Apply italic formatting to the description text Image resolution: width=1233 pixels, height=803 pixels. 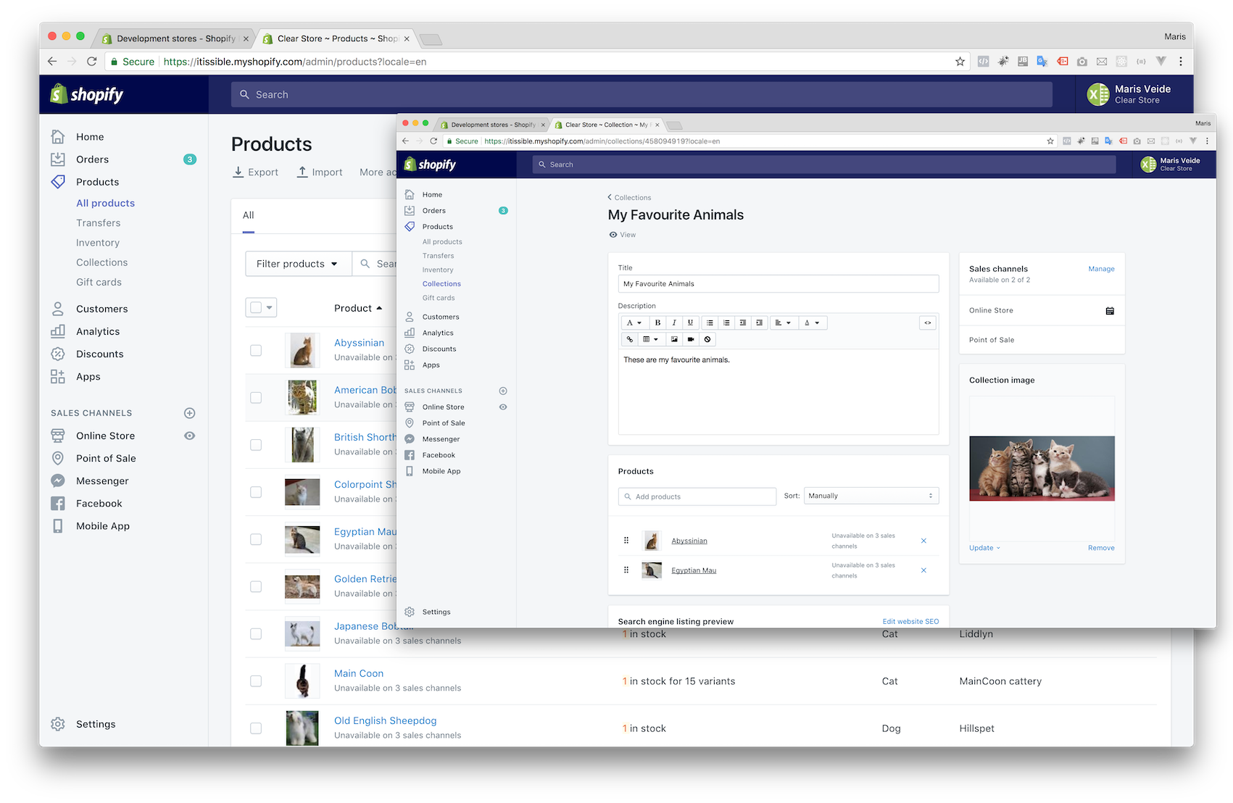point(674,323)
